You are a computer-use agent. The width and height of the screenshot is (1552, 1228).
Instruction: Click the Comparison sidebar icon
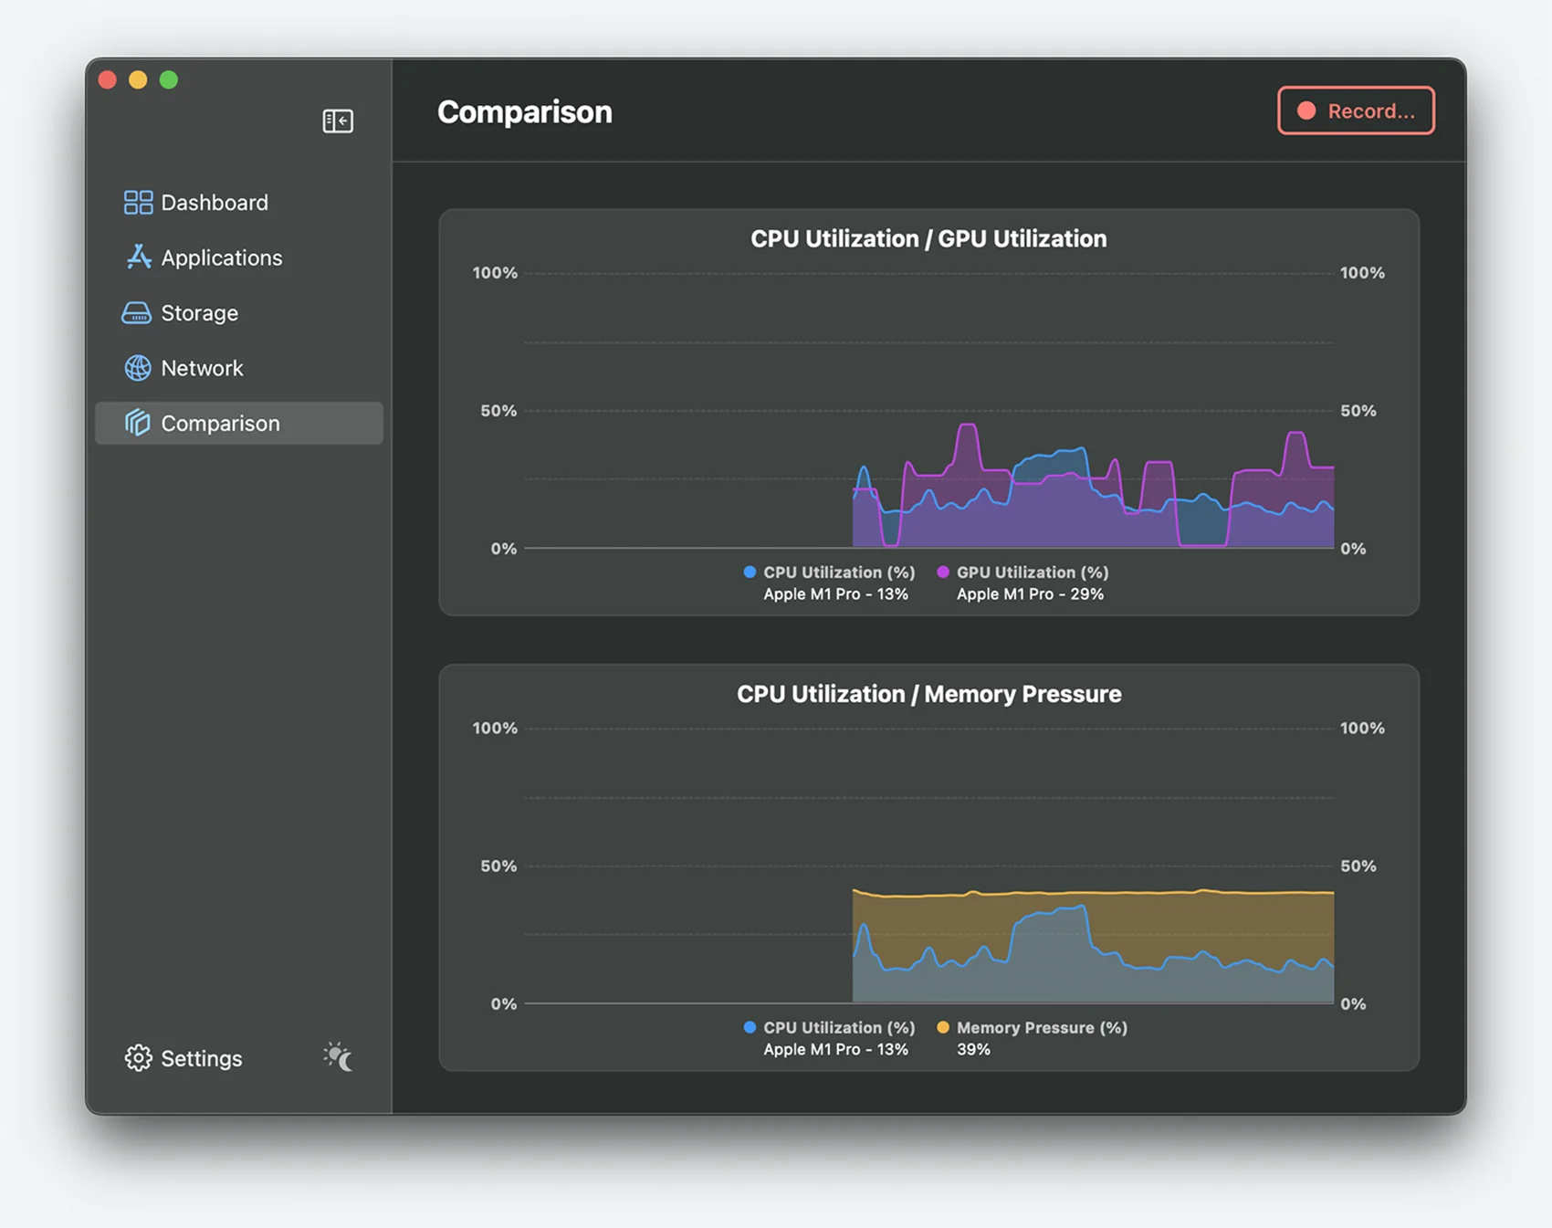pyautogui.click(x=138, y=423)
